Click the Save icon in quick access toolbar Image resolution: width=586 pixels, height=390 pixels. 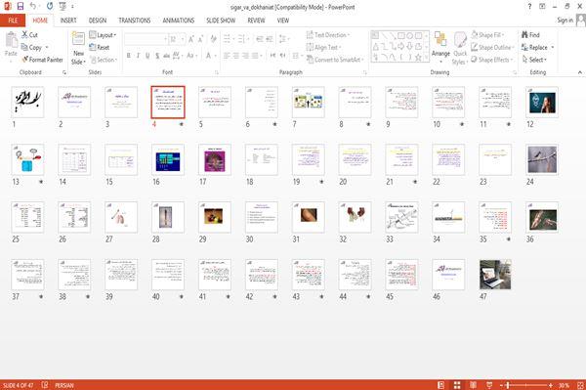coord(21,7)
